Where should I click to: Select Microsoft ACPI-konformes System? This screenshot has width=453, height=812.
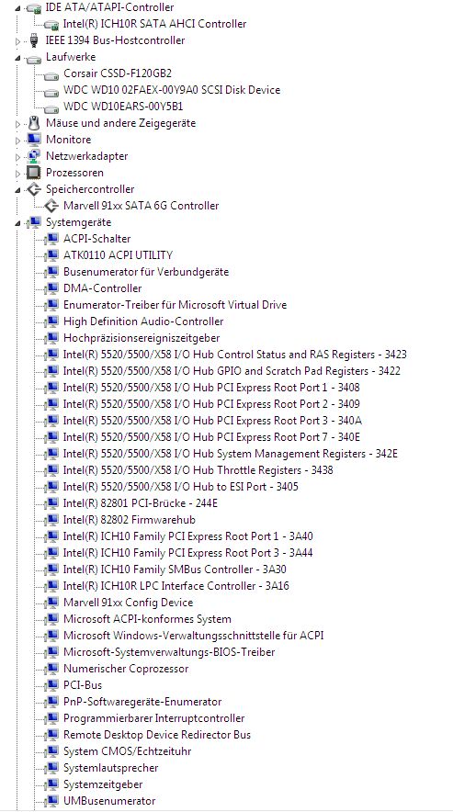tap(147, 619)
